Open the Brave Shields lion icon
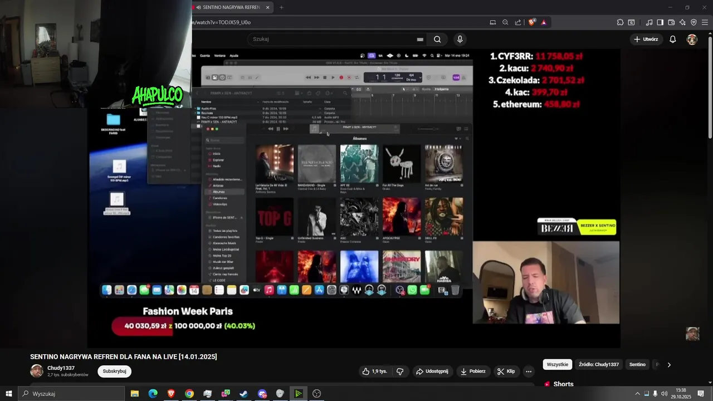The width and height of the screenshot is (713, 401). [x=531, y=22]
